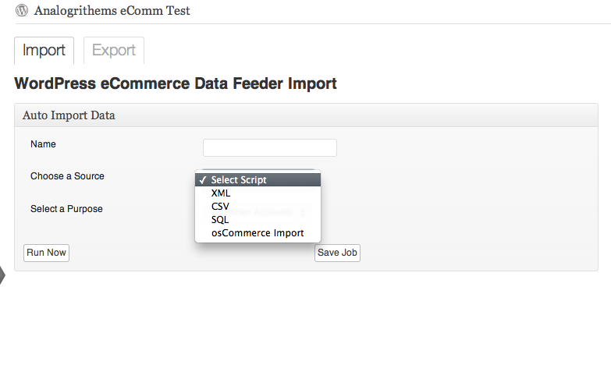Image resolution: width=611 pixels, height=379 pixels.
Task: Click the WordPress logo icon
Action: click(x=22, y=11)
